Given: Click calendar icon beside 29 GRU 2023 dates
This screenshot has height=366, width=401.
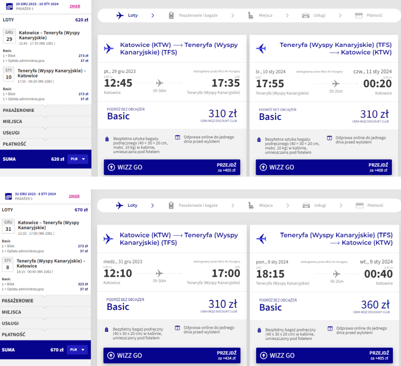Looking at the screenshot, I should click(9, 7).
